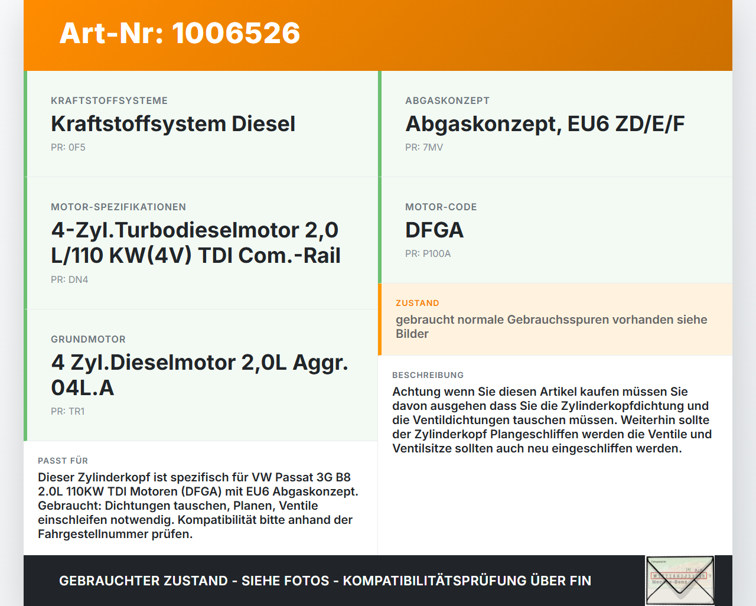Click the 'GEBRAUCHTER ZUSTAND - SIEHE FOTOS' footer text
The image size is (756, 606).
(325, 581)
